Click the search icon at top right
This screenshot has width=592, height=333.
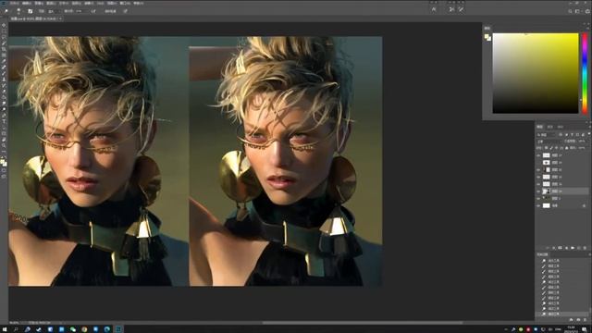(570, 11)
